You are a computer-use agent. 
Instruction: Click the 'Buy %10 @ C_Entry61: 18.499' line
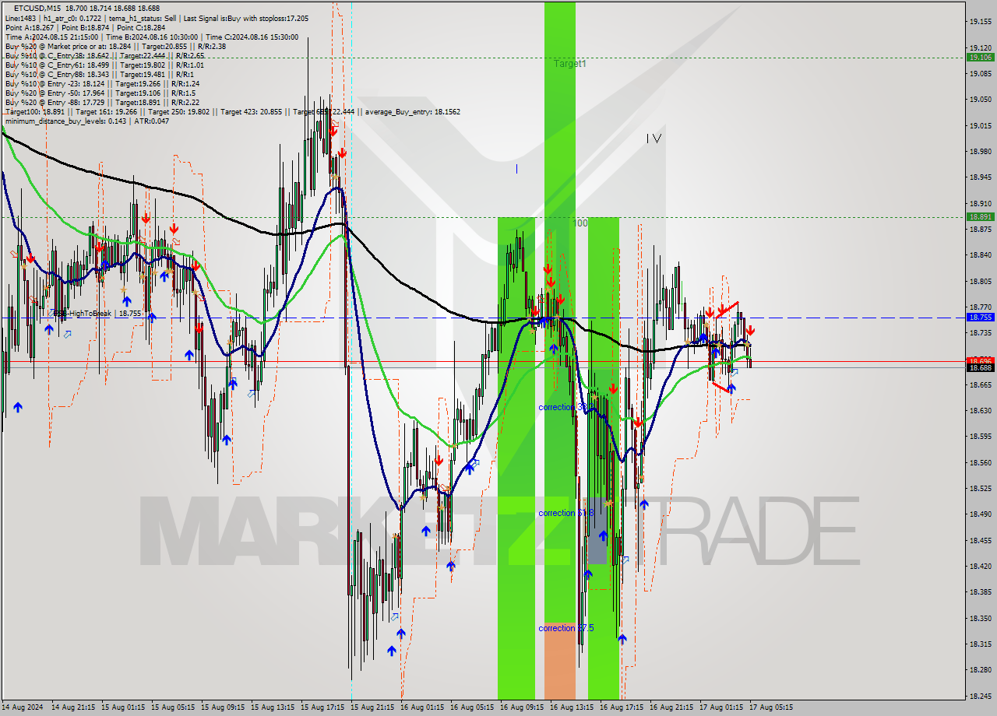click(104, 65)
